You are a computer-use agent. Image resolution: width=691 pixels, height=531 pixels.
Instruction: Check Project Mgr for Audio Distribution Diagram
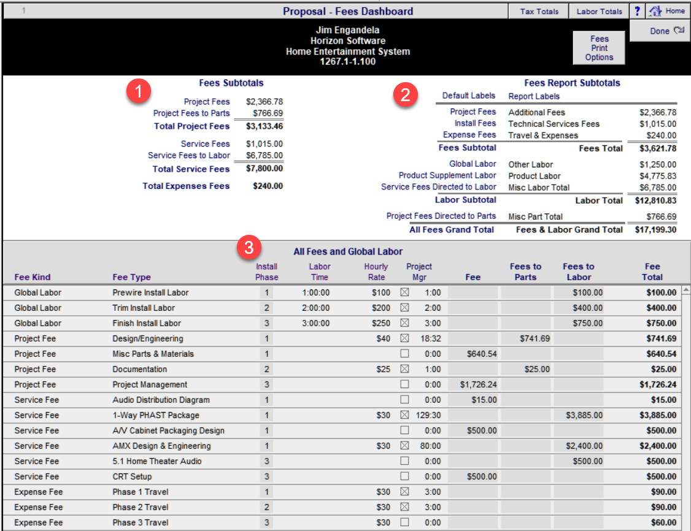[404, 400]
